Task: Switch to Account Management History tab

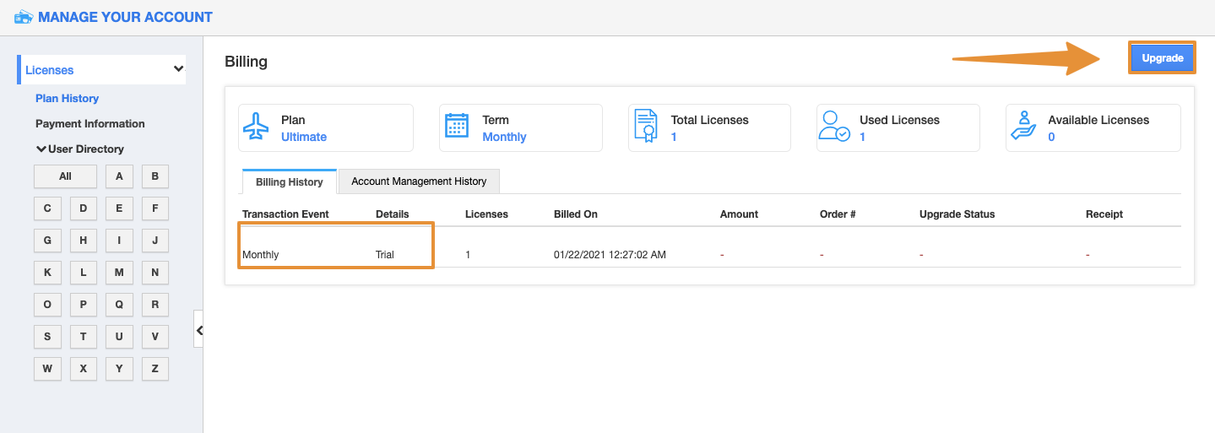Action: tap(419, 181)
